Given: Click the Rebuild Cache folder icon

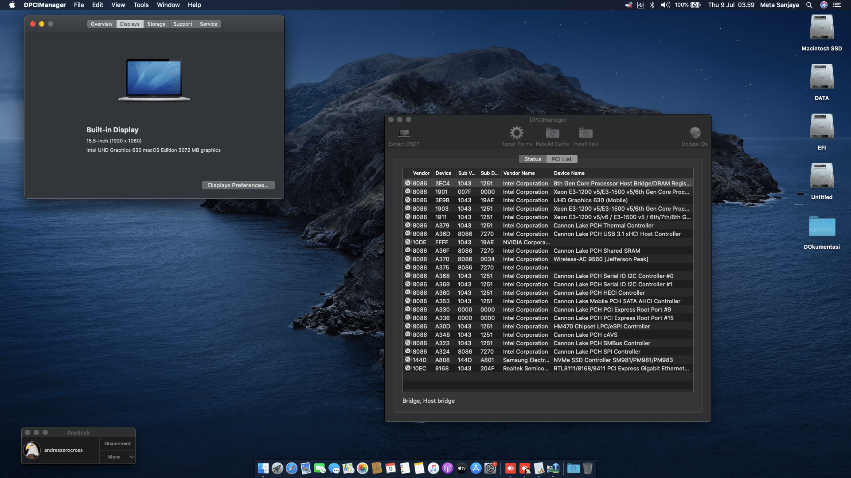Looking at the screenshot, I should pyautogui.click(x=552, y=133).
